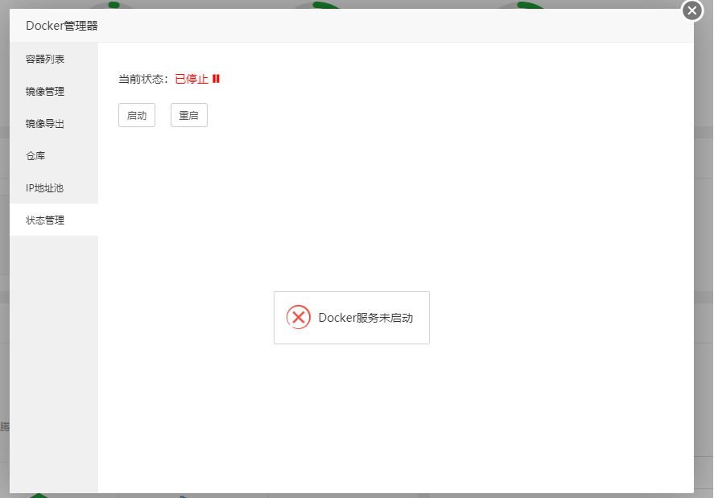714x498 pixels.
Task: Click the Docker服务未启动 message
Action: [x=365, y=318]
